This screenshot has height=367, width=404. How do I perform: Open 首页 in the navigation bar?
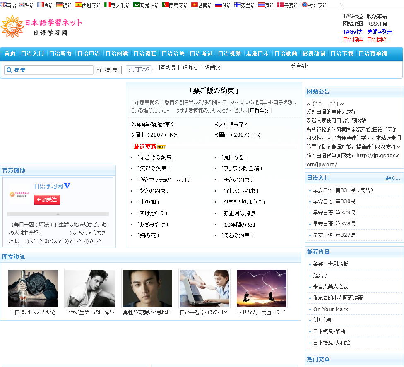coord(10,53)
